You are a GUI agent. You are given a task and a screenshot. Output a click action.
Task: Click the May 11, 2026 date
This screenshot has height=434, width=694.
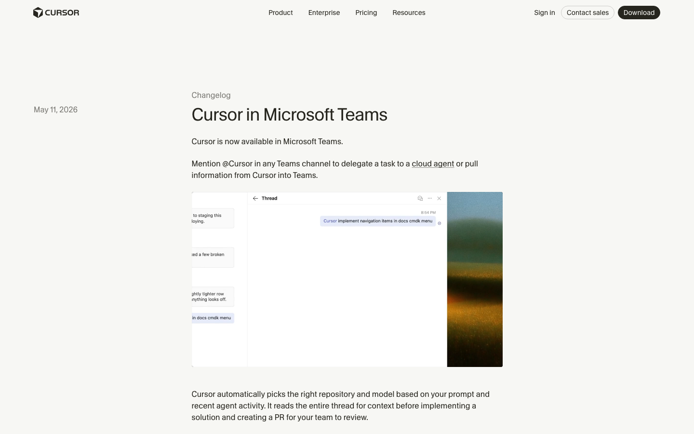pyautogui.click(x=55, y=109)
